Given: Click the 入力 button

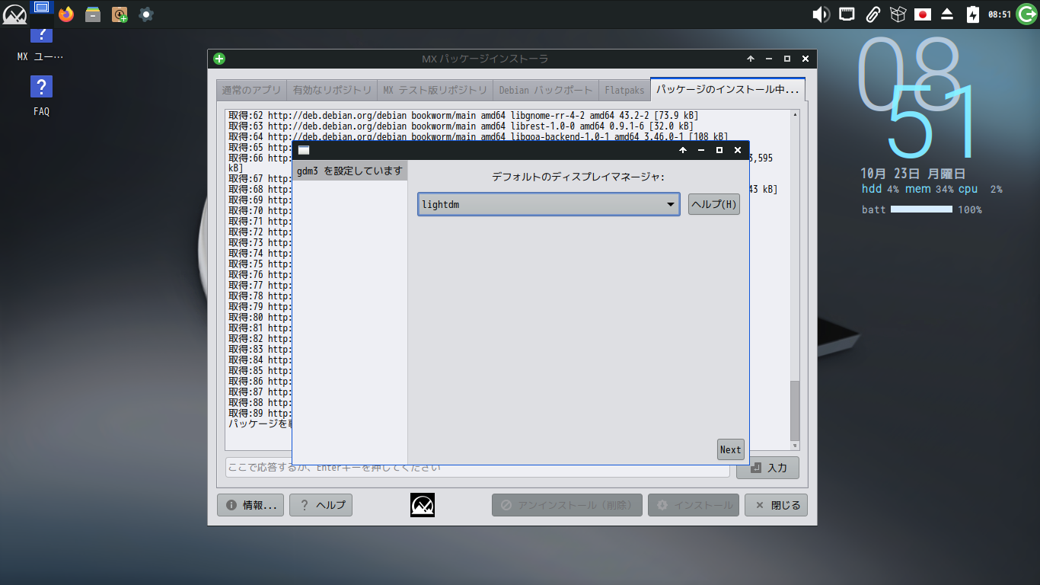Looking at the screenshot, I should click(x=767, y=468).
